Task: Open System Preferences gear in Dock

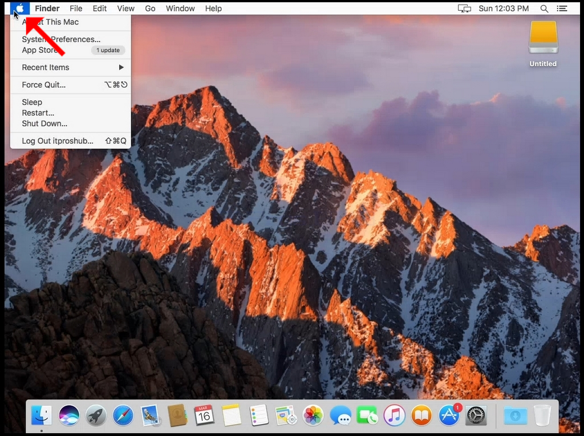Action: pos(476,415)
